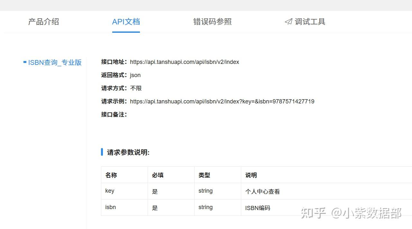Screen dimensions: 412x229
Task: Click the key parameter name cell
Action: 124,191
